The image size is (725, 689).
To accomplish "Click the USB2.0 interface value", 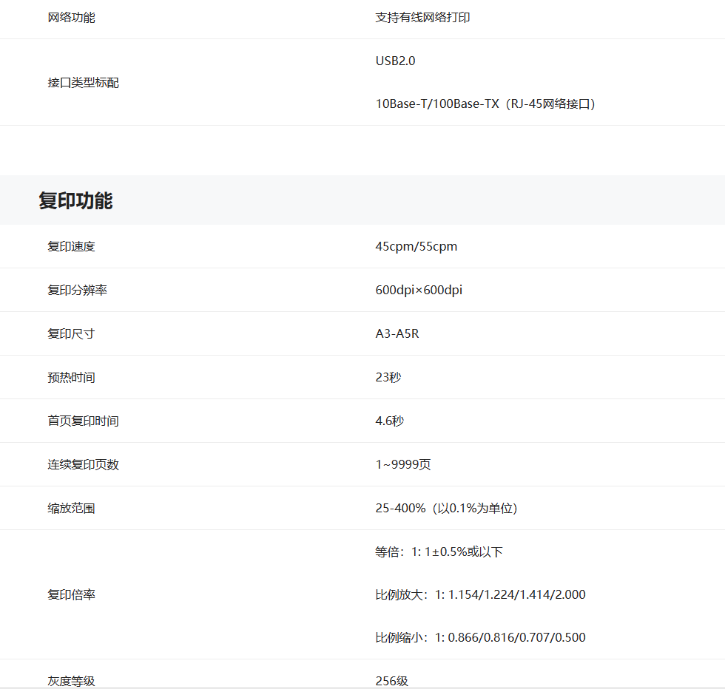I will [395, 61].
